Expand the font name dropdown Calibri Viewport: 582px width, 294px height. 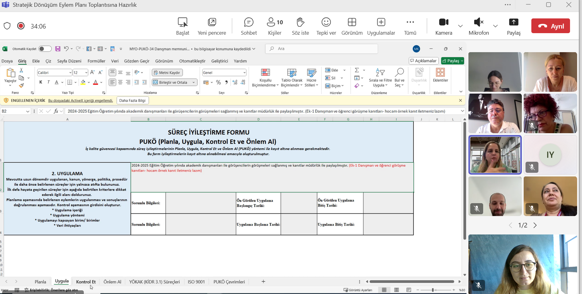(70, 73)
